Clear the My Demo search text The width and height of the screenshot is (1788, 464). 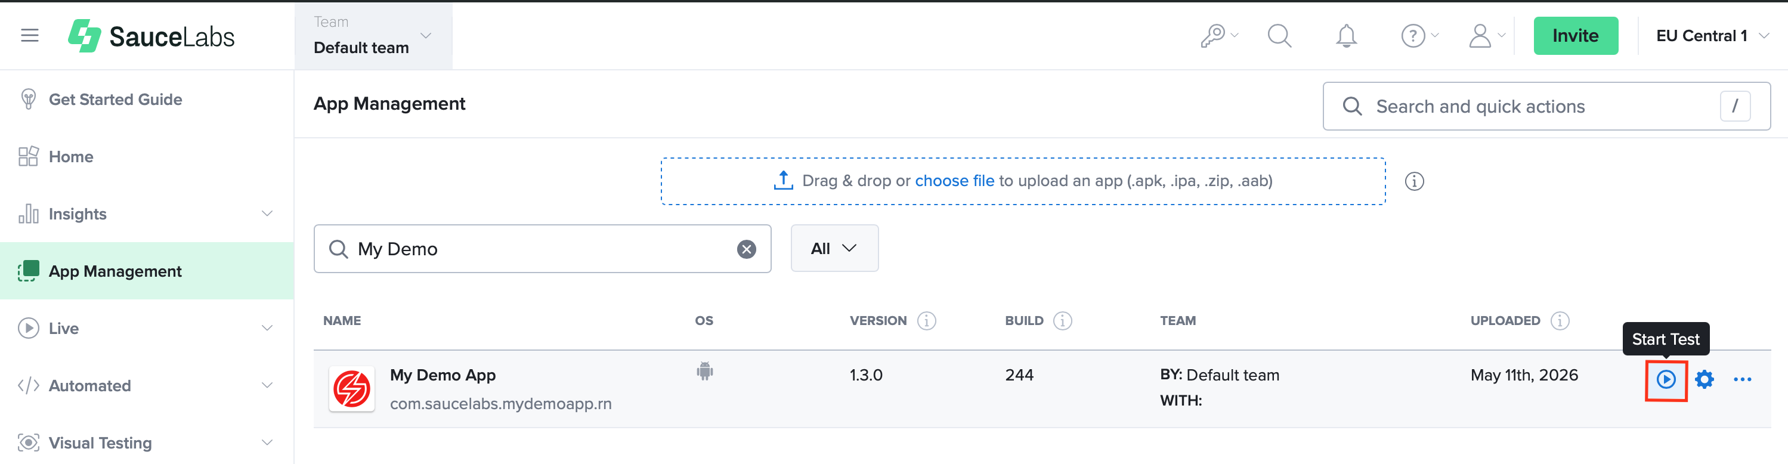pyautogui.click(x=746, y=249)
